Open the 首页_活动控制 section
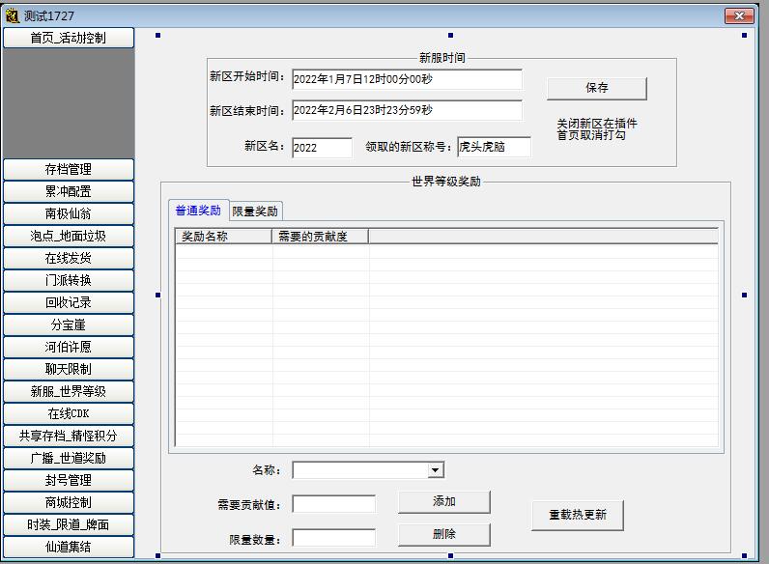This screenshot has width=769, height=564. tap(68, 38)
